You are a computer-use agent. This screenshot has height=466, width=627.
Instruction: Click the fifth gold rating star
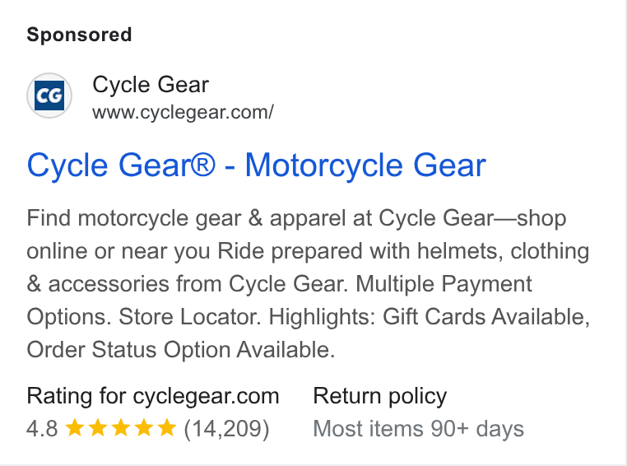pos(167,427)
